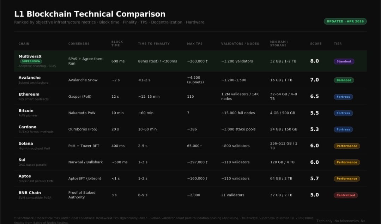381x224 pixels.
Task: Click the CONSENSUS column header
Action: tap(79, 44)
